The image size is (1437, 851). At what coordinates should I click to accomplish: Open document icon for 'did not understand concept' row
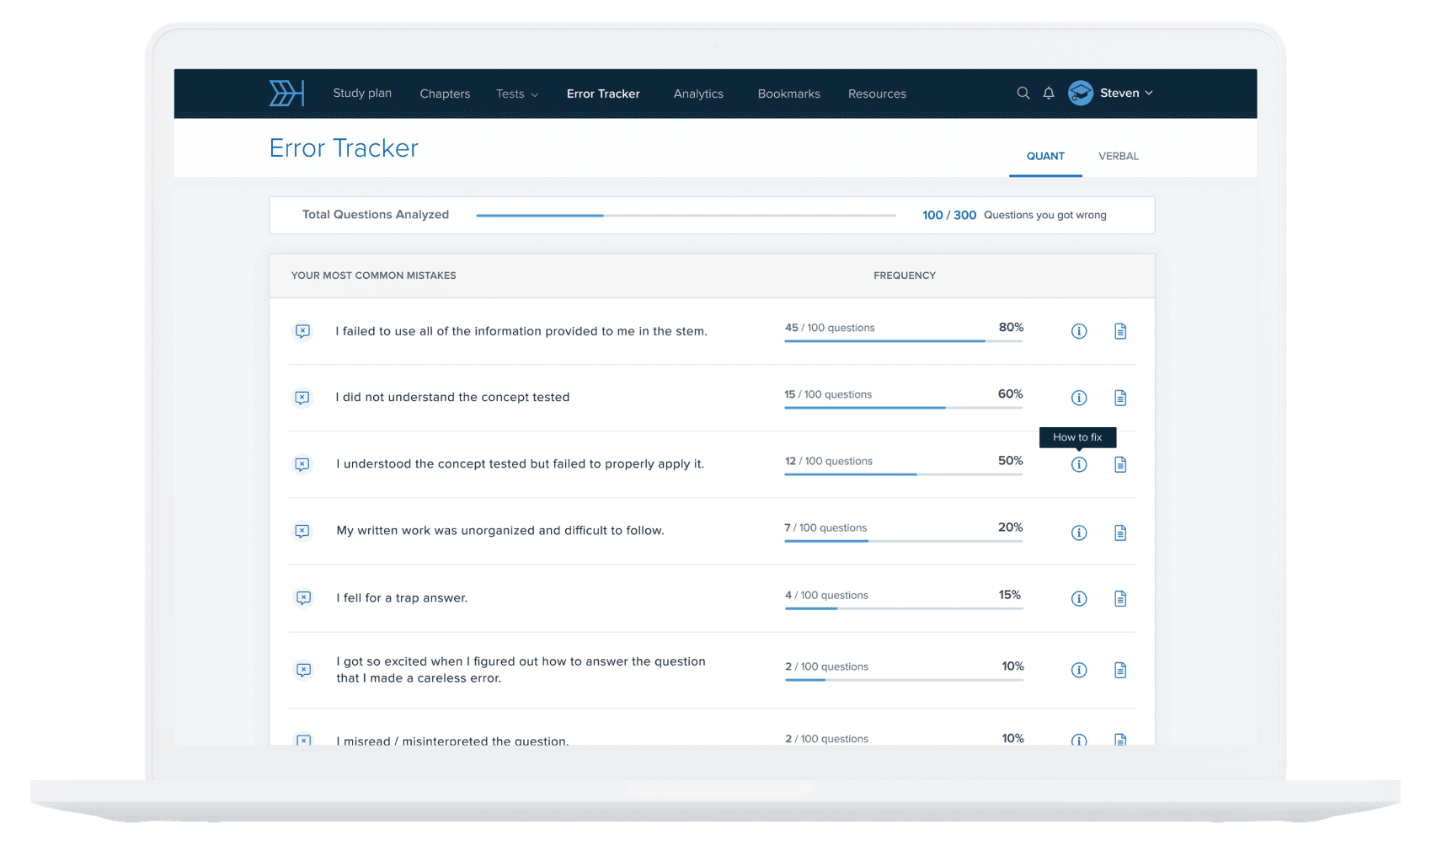pyautogui.click(x=1120, y=398)
